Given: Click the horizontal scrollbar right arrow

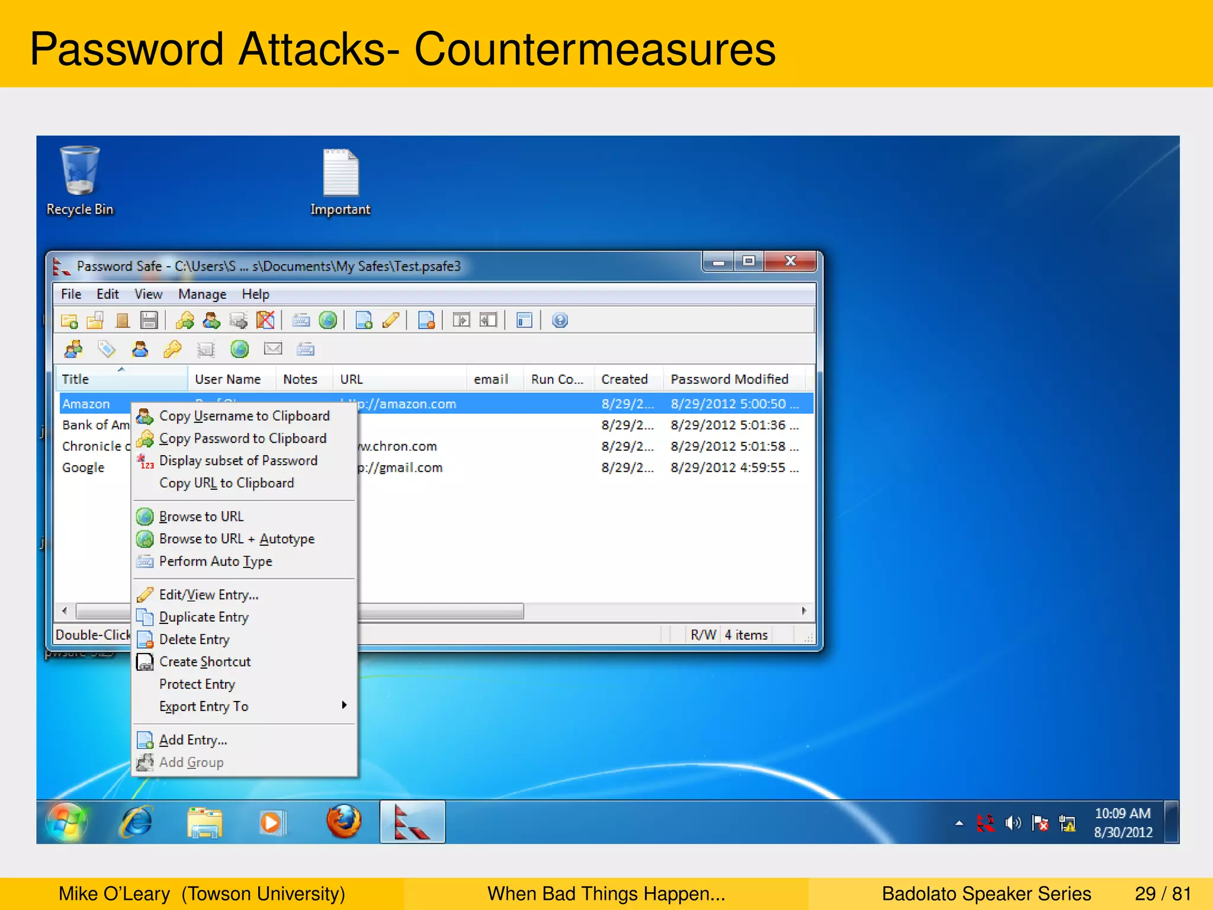Looking at the screenshot, I should coord(804,611).
